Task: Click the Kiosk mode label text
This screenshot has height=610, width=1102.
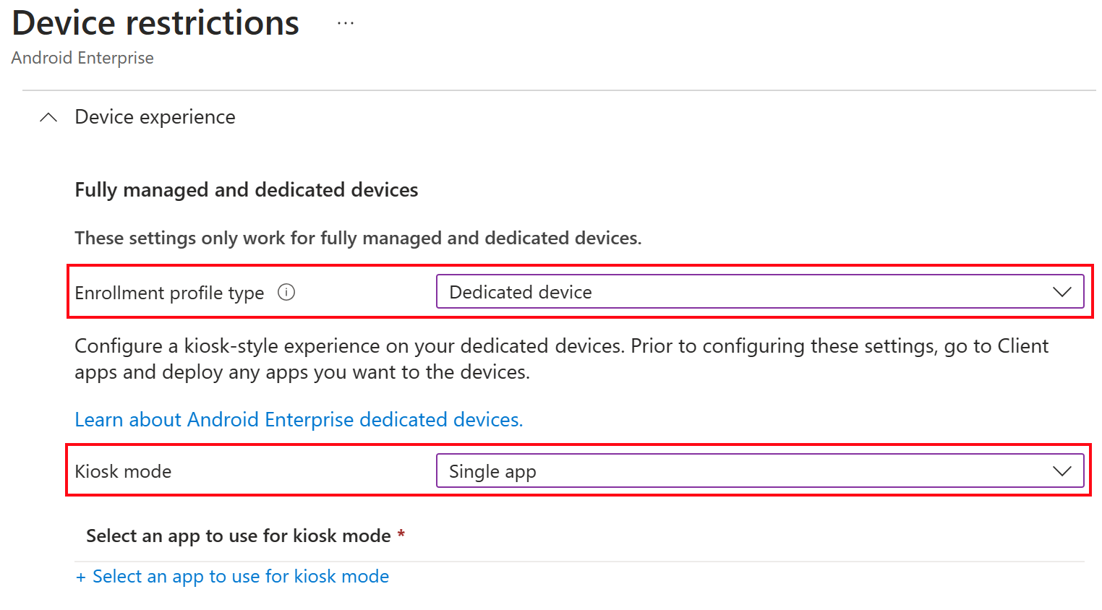Action: (123, 471)
